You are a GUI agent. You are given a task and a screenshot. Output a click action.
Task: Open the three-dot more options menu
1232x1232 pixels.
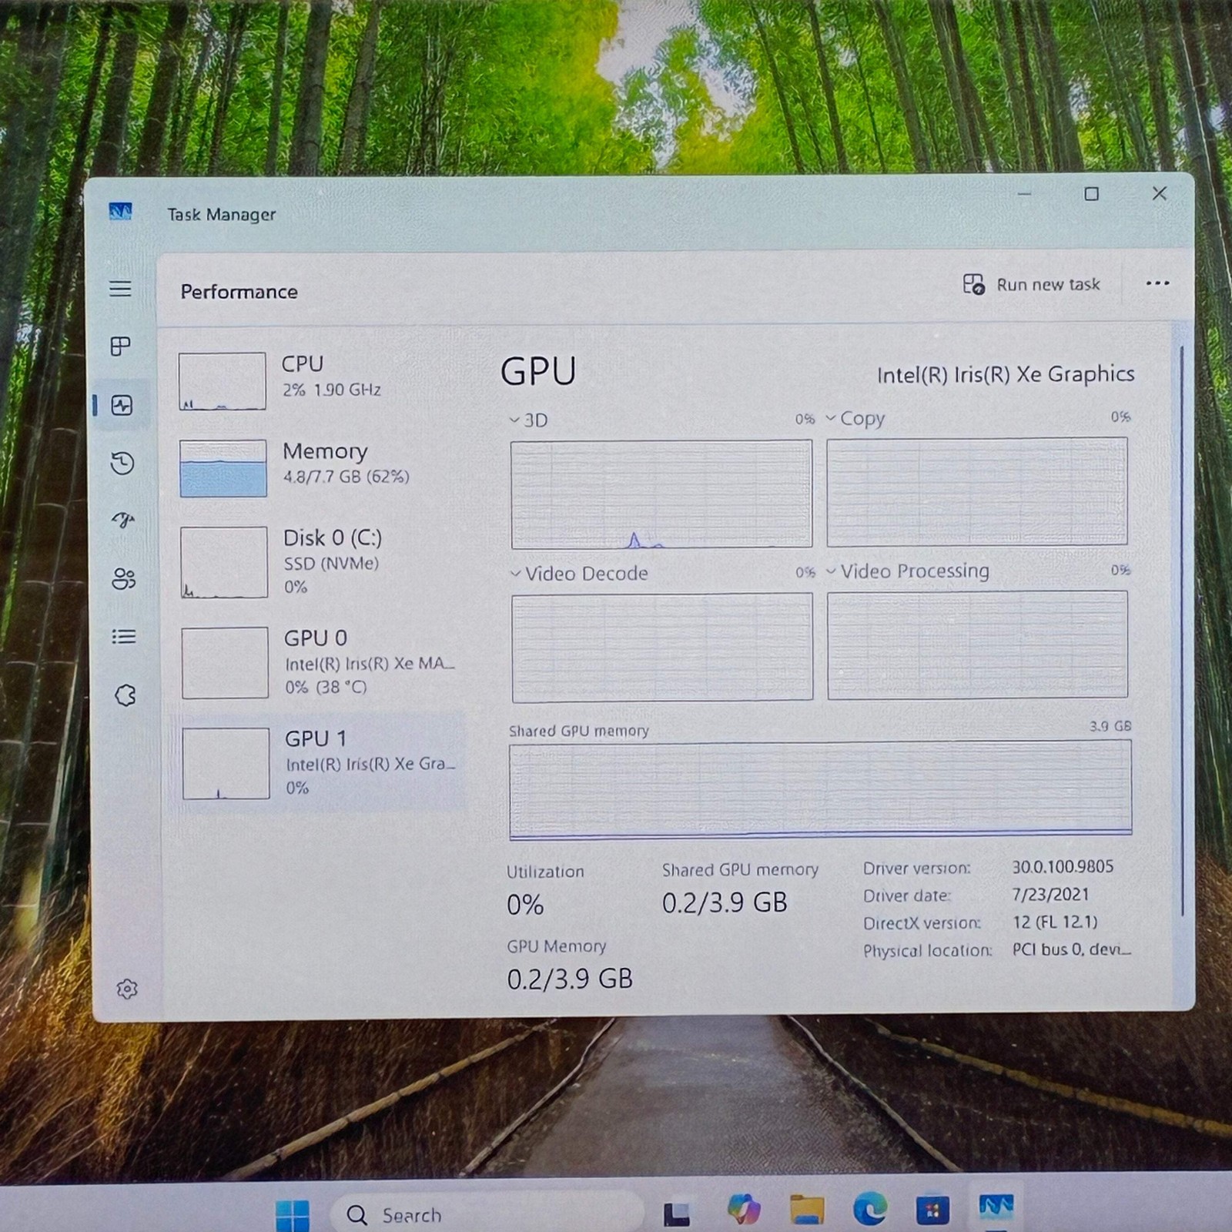point(1157,283)
